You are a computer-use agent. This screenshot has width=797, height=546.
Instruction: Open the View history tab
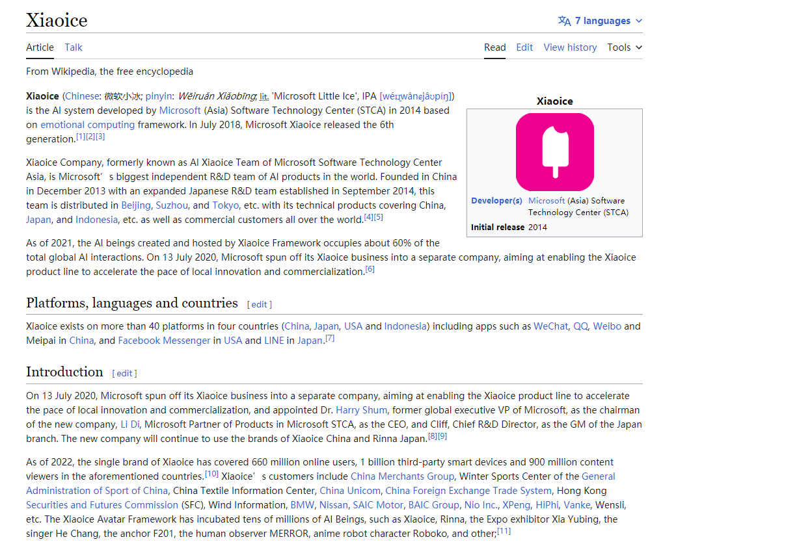coord(570,47)
